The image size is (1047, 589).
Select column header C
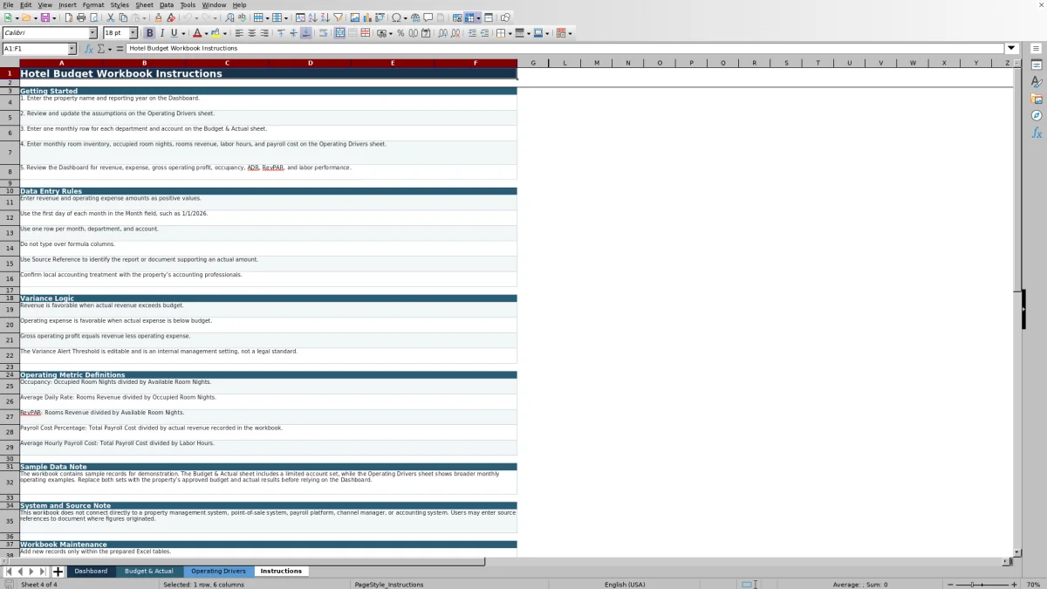pos(227,63)
